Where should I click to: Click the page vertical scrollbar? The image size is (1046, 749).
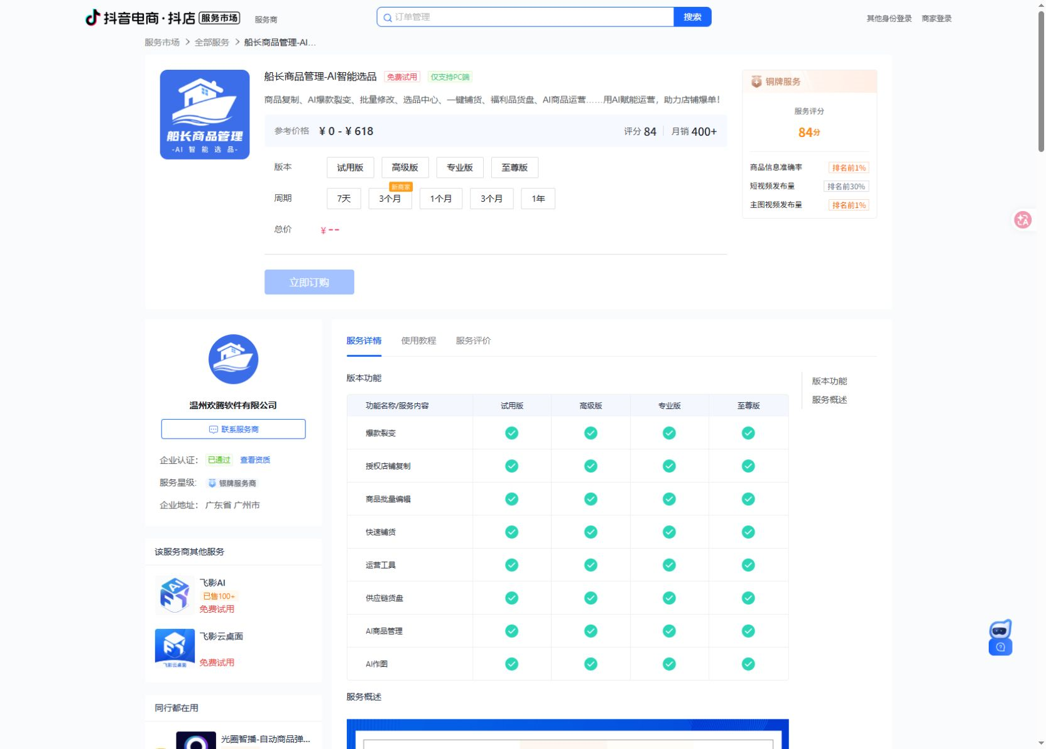pyautogui.click(x=1041, y=82)
